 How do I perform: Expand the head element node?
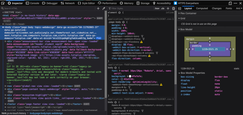[3, 24]
